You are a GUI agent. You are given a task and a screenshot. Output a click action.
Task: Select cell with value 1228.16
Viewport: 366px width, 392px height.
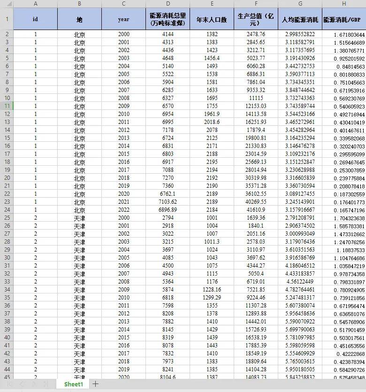(x=212, y=290)
